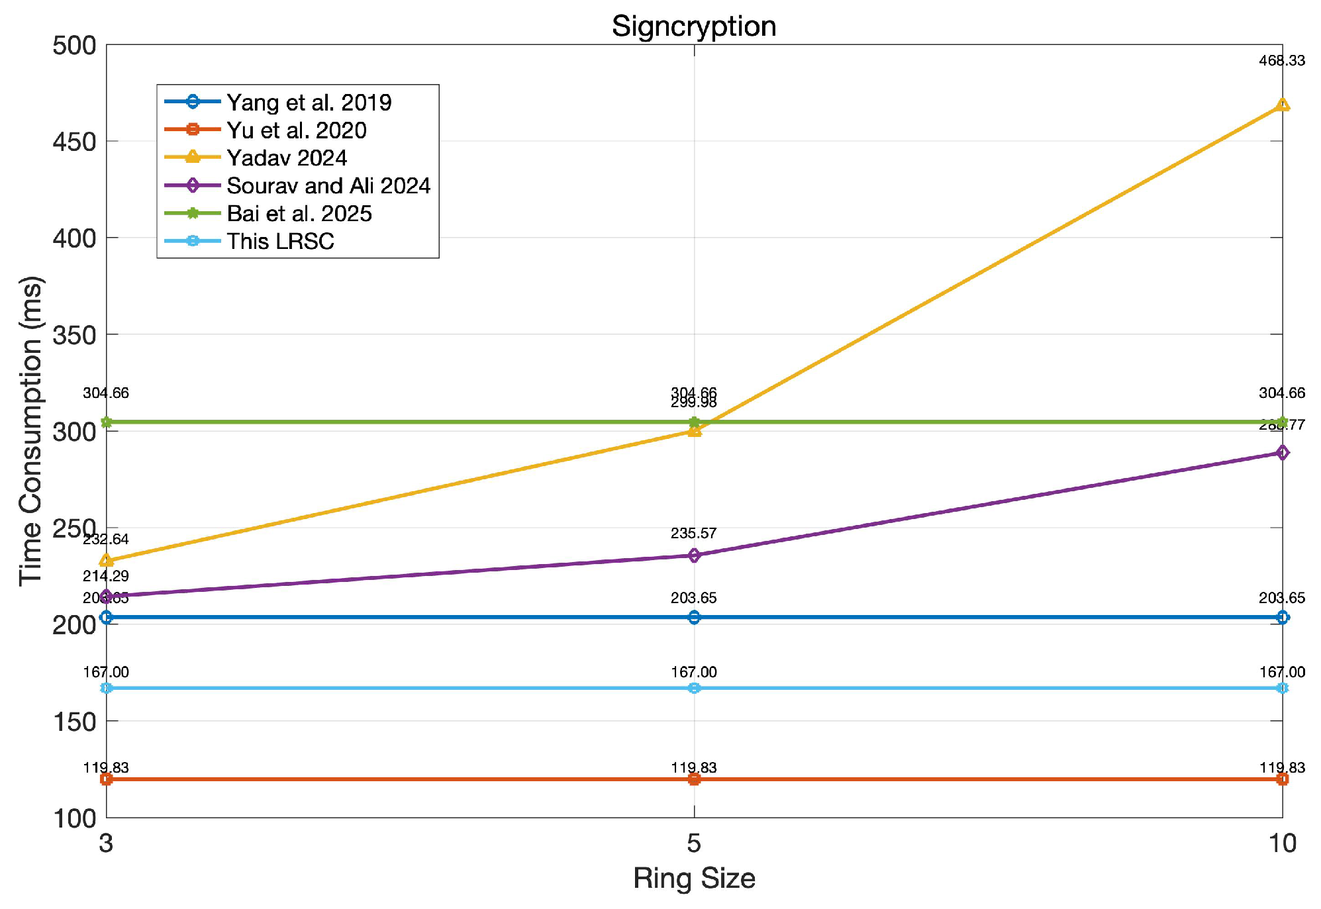This screenshot has height=909, width=1321.
Task: Click the Yu et al. 2020 legend square marker
Action: 192,130
